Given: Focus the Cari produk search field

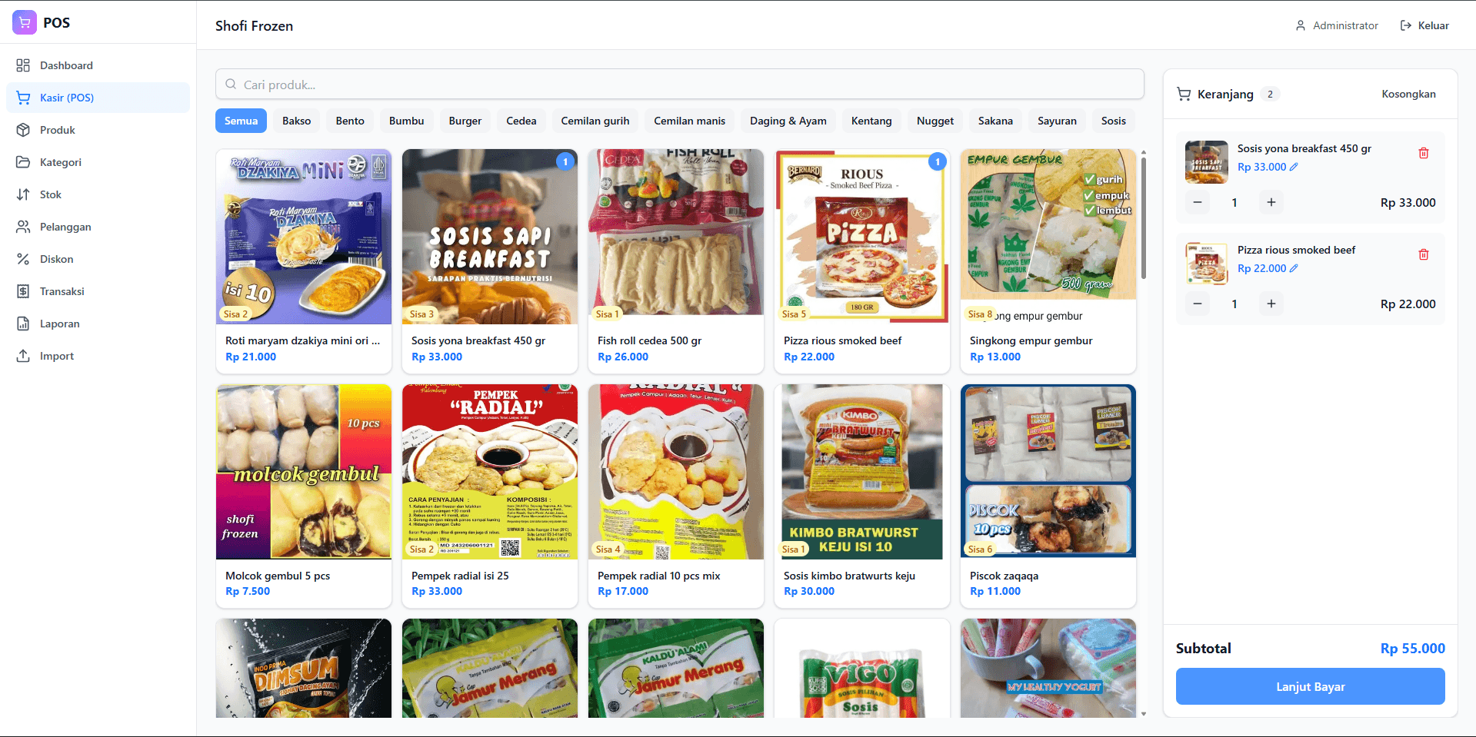Looking at the screenshot, I should [x=680, y=85].
